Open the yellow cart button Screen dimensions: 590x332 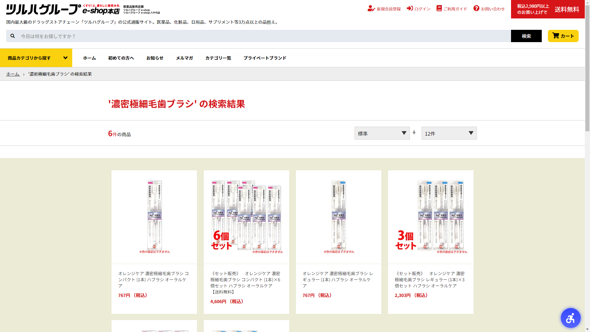tap(563, 36)
